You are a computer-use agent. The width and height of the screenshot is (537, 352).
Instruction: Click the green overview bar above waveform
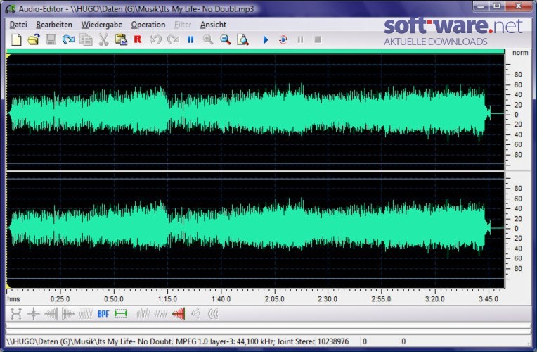[x=255, y=51]
